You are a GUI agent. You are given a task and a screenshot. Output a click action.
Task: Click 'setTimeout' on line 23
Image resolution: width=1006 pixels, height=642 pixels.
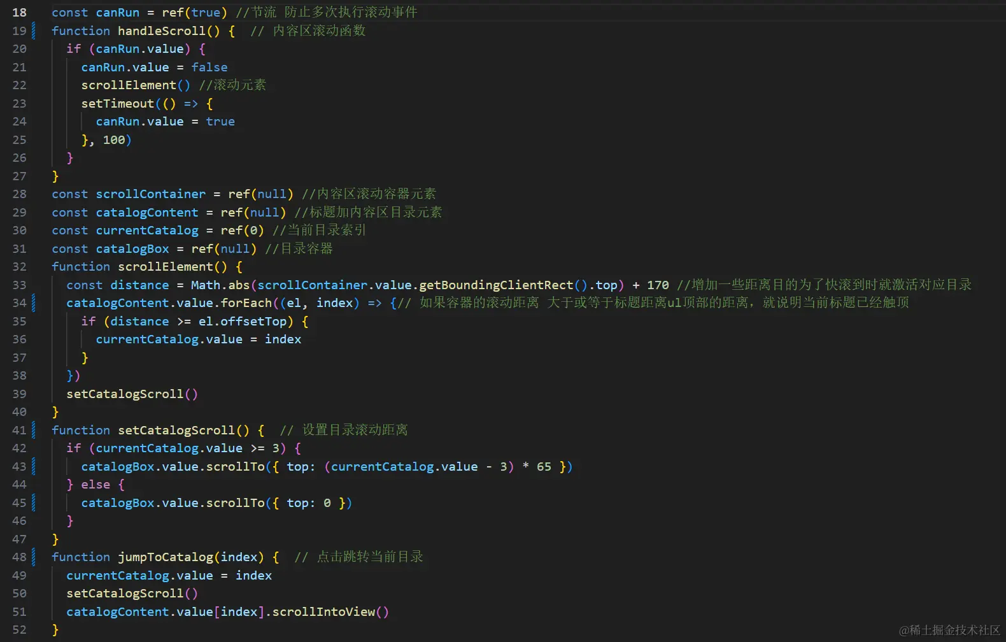118,103
